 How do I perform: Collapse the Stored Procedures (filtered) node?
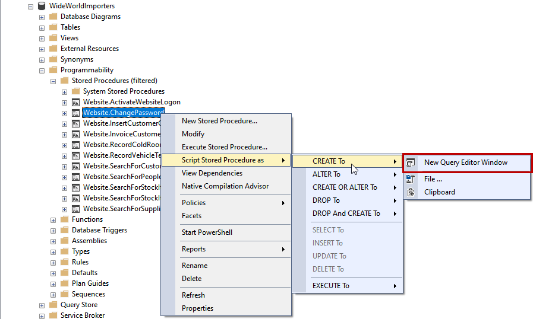tap(53, 81)
